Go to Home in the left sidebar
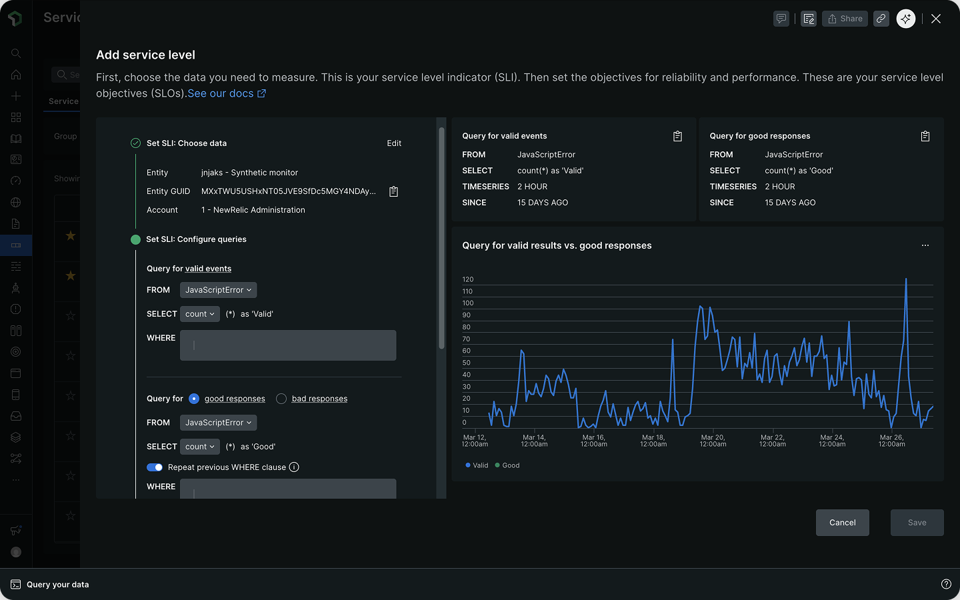The width and height of the screenshot is (960, 600). (x=16, y=75)
